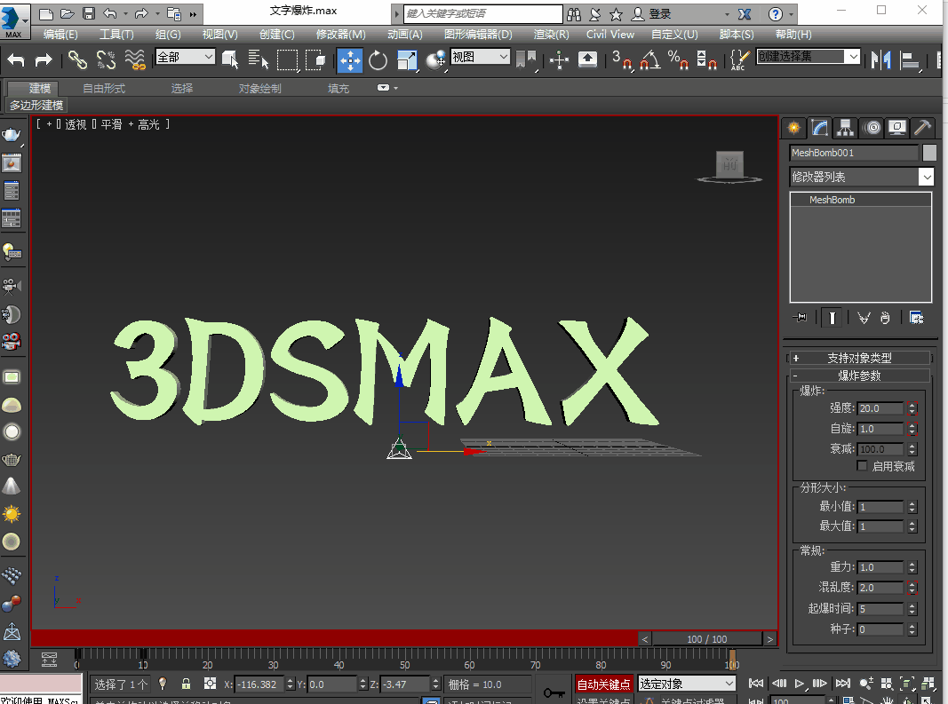
Task: Click the MeshBomb001 name field
Action: pos(853,153)
